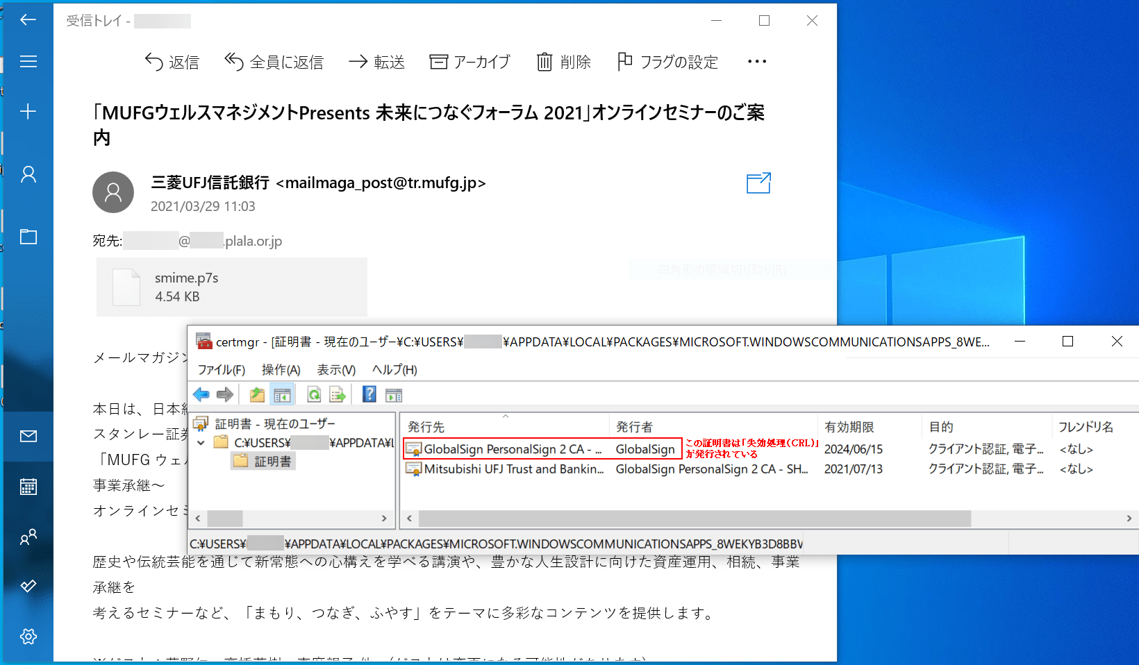
Task: Select 証明書 - 現在のユーザー tree root
Action: (x=275, y=423)
